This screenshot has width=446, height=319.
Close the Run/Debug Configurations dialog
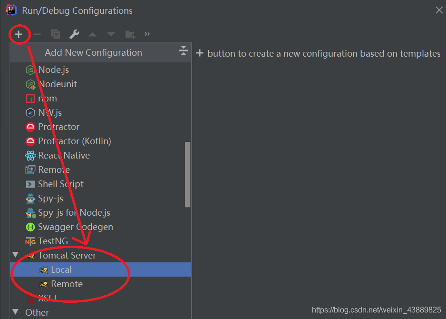click(x=439, y=10)
